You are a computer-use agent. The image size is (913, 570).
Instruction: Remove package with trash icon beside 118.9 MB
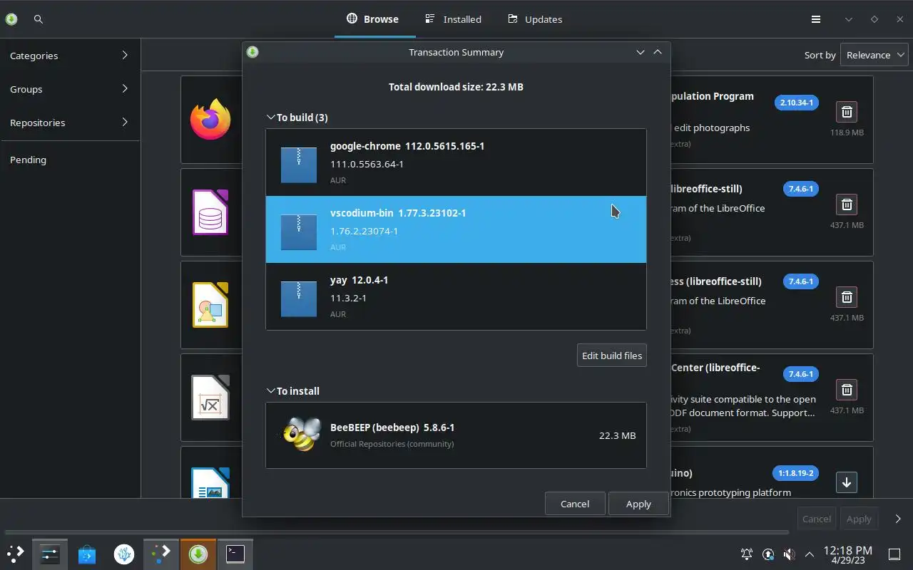(x=847, y=112)
